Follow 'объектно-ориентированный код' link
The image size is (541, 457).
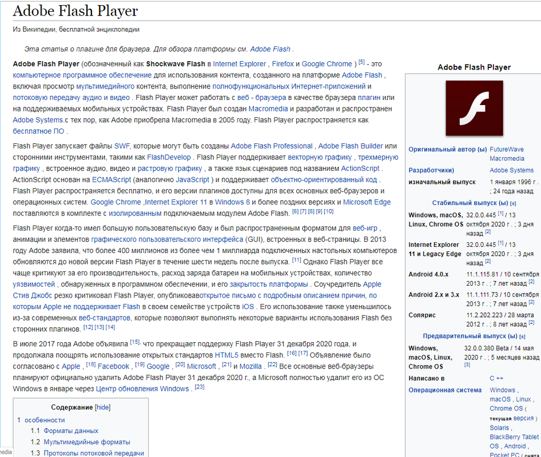(x=324, y=180)
